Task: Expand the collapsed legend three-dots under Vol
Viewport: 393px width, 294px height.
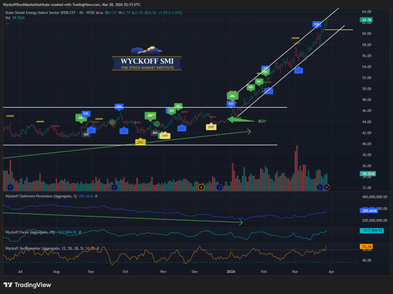Action: point(7,23)
